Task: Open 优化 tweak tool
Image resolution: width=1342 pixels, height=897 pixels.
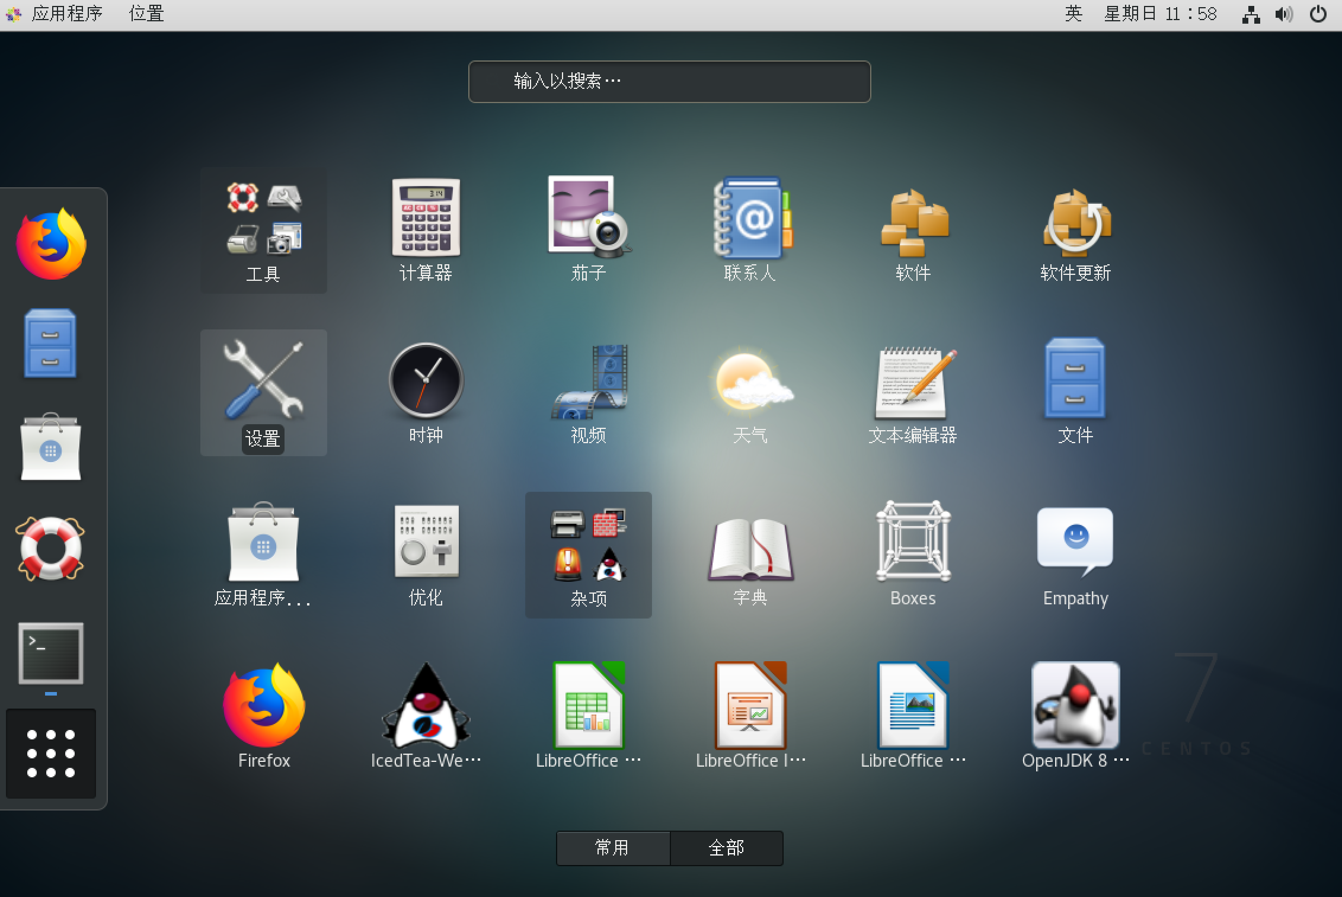Action: 426,543
